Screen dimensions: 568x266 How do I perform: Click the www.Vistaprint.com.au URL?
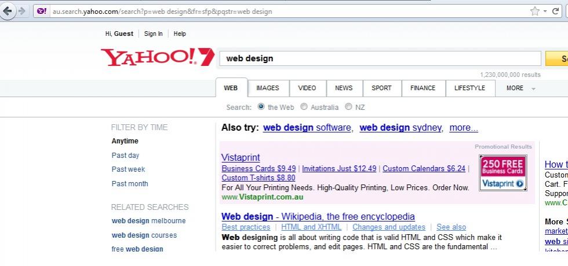point(262,197)
